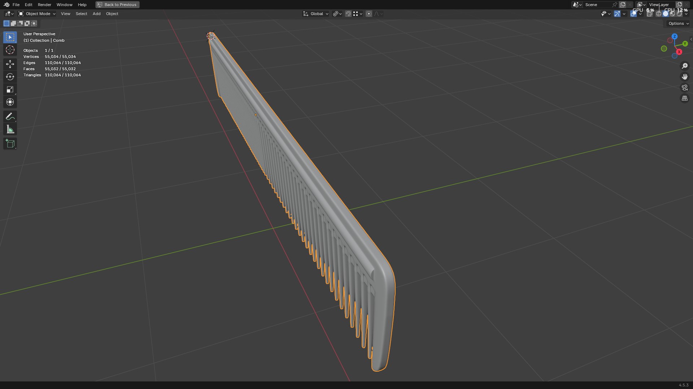Open the gizmo settings dropdown arrow
The height and width of the screenshot is (389, 693).
(624, 14)
